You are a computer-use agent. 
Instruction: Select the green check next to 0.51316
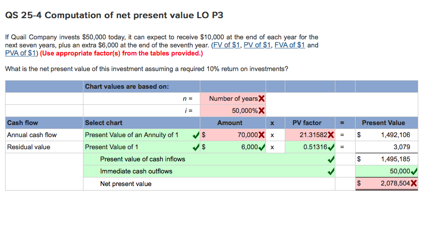pyautogui.click(x=331, y=147)
